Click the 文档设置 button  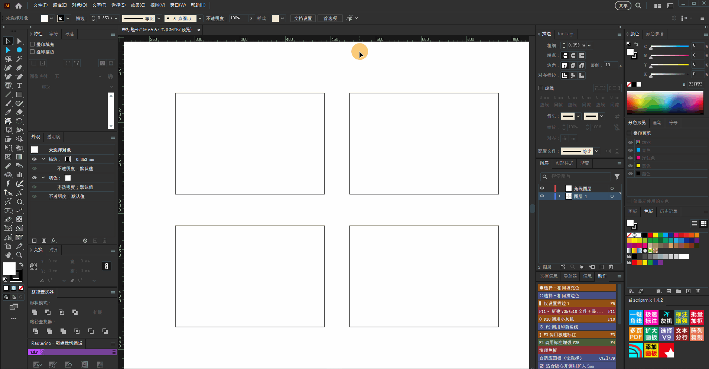coord(303,18)
